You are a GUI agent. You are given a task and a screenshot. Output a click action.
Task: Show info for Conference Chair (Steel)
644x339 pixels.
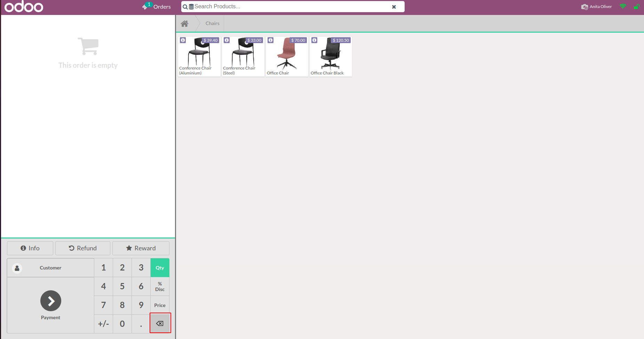(x=227, y=40)
